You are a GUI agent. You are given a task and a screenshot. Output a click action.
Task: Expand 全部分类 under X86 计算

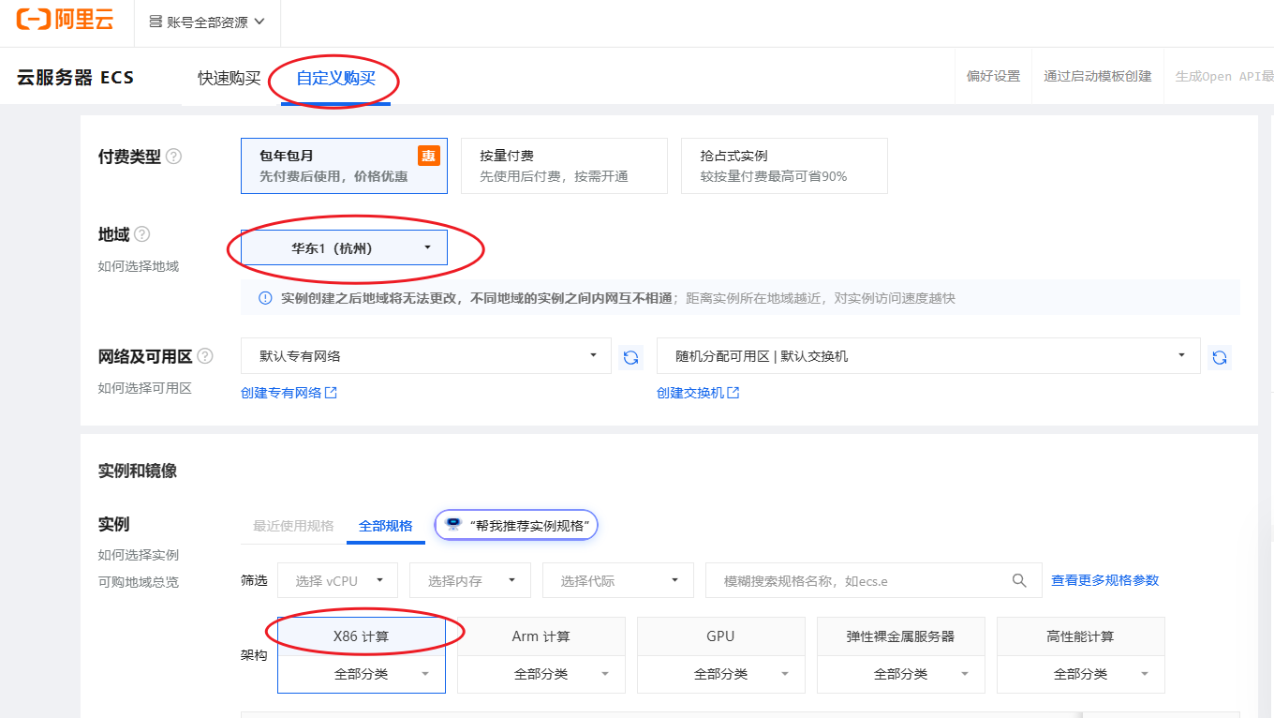click(362, 674)
